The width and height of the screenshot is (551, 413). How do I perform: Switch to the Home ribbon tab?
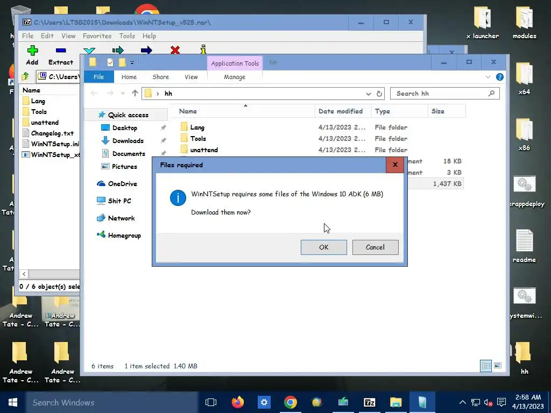tap(129, 77)
